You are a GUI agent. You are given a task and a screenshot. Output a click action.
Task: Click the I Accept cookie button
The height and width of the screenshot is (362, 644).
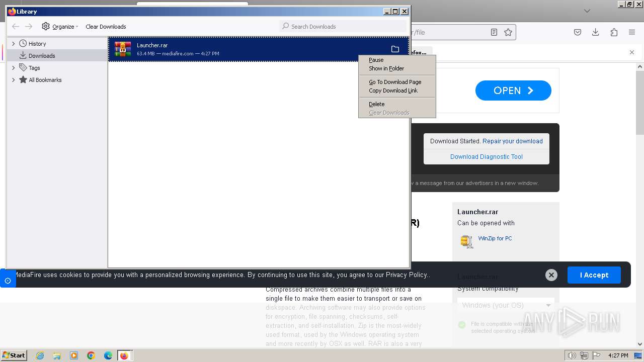[594, 275]
